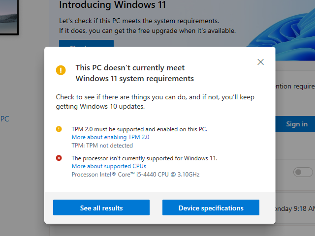
Task: Click the dialog title about system requirements
Action: pyautogui.click(x=134, y=73)
